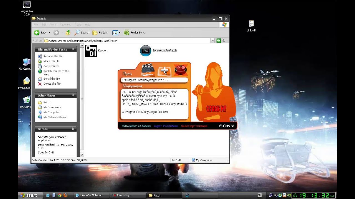Screen dimensions: 355x199
Task: Go up one folder level
Action: click(x=68, y=33)
